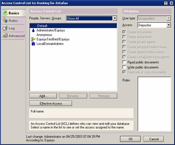Close the Access Control List dialog

171,3
